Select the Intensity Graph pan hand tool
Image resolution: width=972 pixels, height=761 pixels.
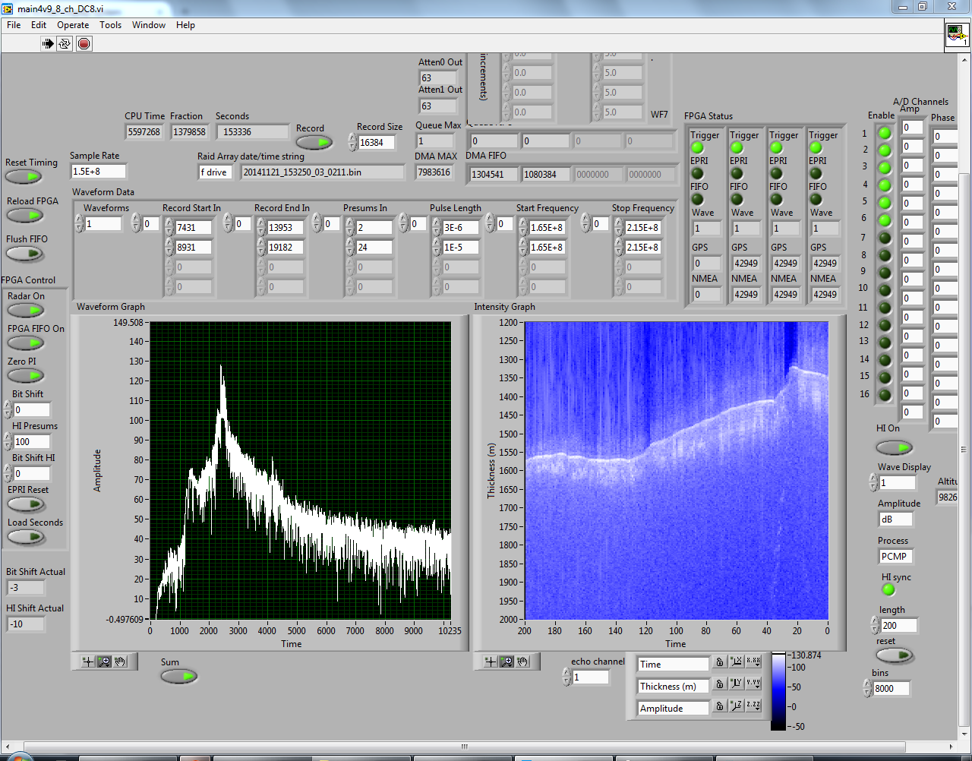click(523, 662)
